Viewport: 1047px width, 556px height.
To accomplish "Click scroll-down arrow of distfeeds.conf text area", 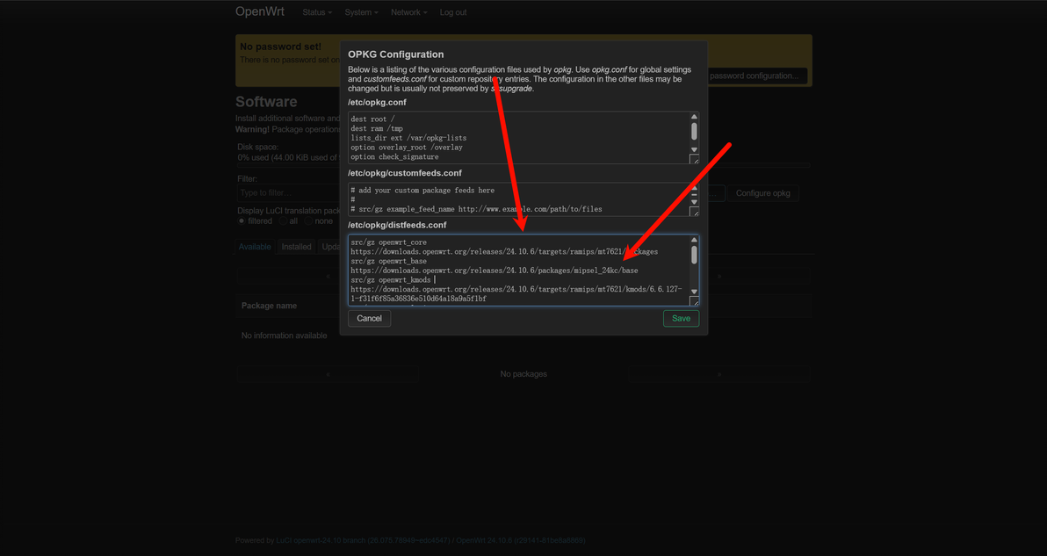I will tap(694, 292).
